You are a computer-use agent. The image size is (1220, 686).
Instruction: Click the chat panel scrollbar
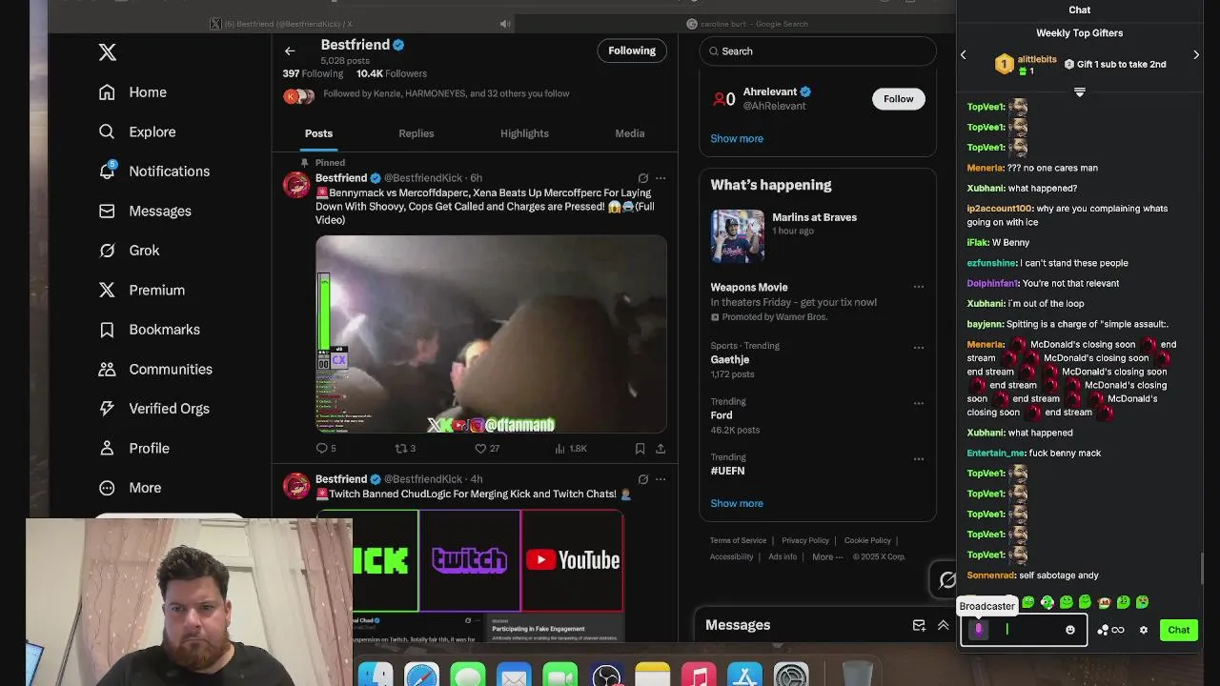1203,568
